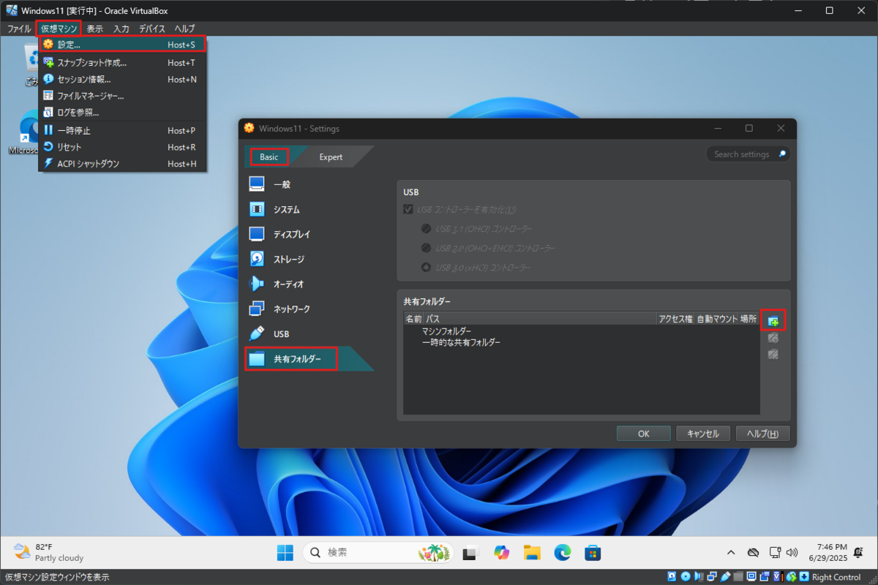The height and width of the screenshot is (585, 878).
Task: Click the recording status bar icon
Action: [765, 577]
